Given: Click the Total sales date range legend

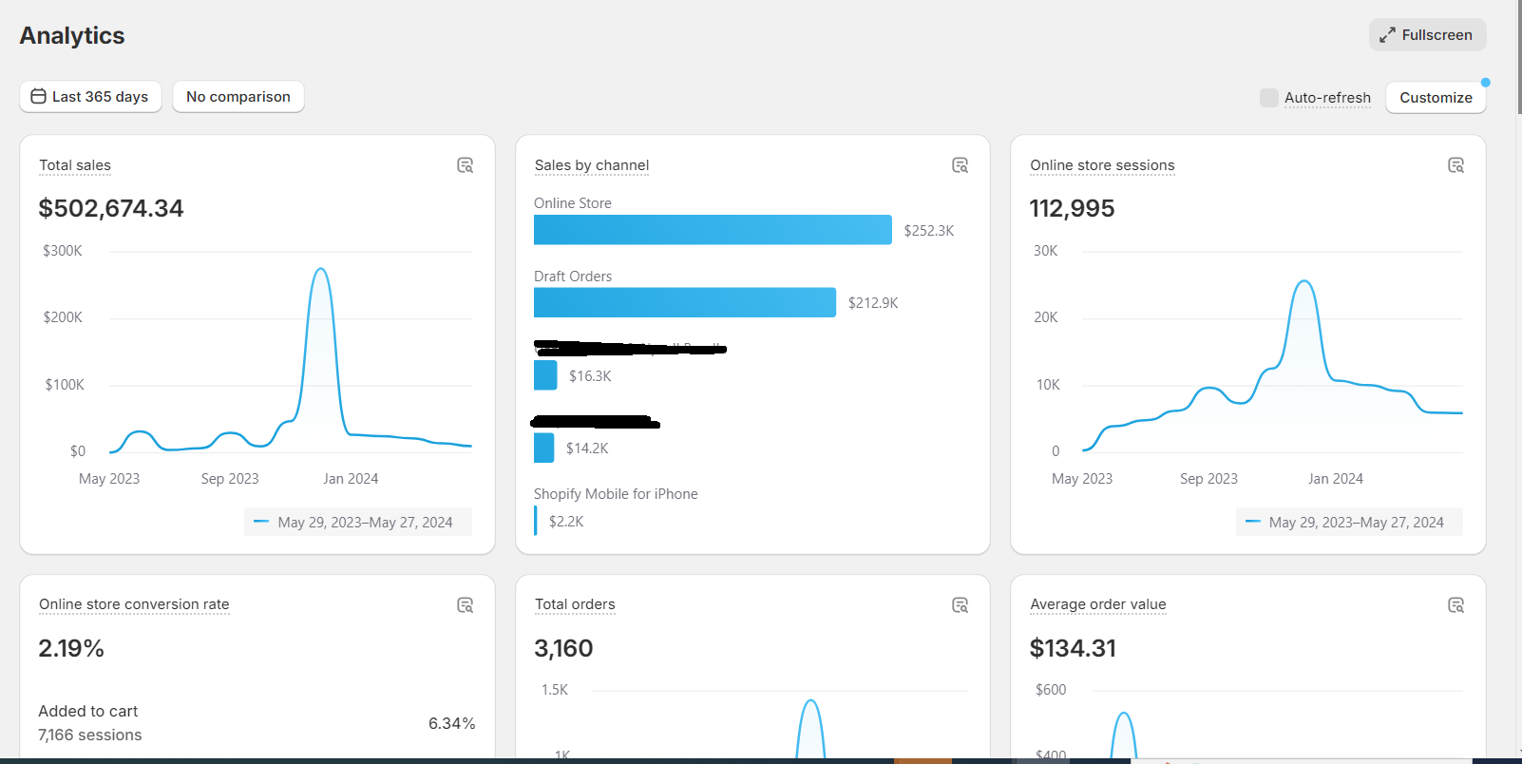Looking at the screenshot, I should (358, 522).
